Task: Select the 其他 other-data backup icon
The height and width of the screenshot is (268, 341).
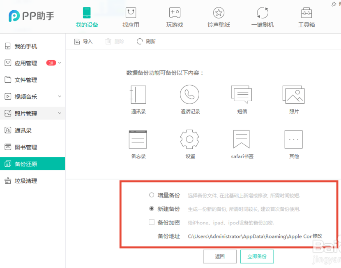Action: 293,140
